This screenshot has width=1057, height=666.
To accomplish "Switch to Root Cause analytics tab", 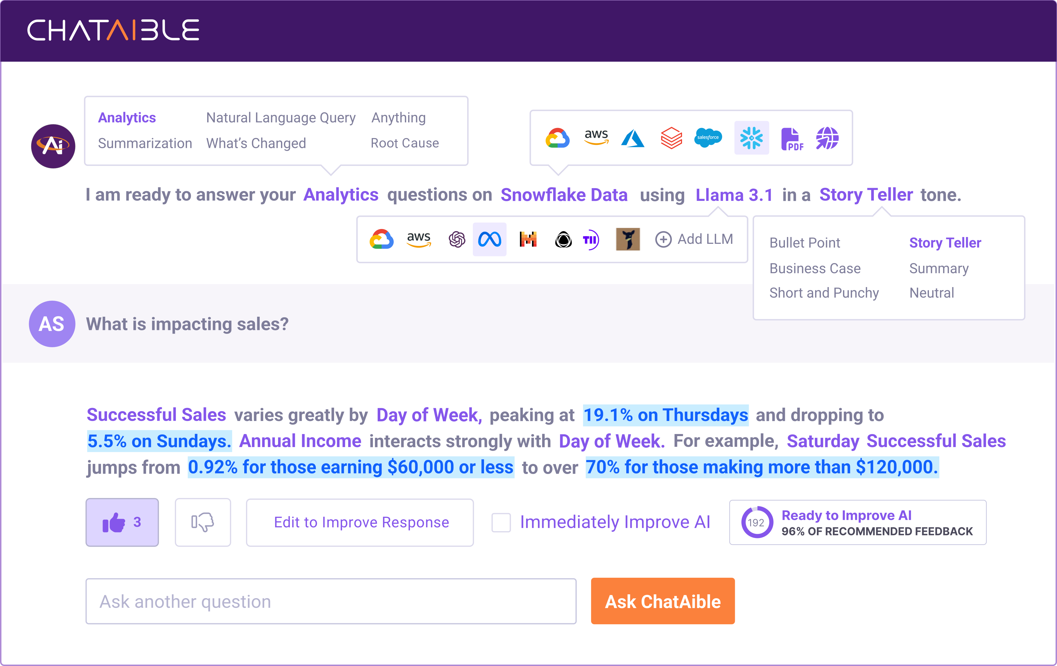I will 405,143.
